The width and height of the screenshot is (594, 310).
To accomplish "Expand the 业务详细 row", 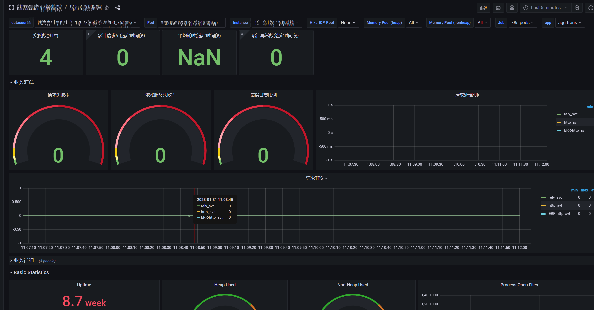I will click(22, 261).
